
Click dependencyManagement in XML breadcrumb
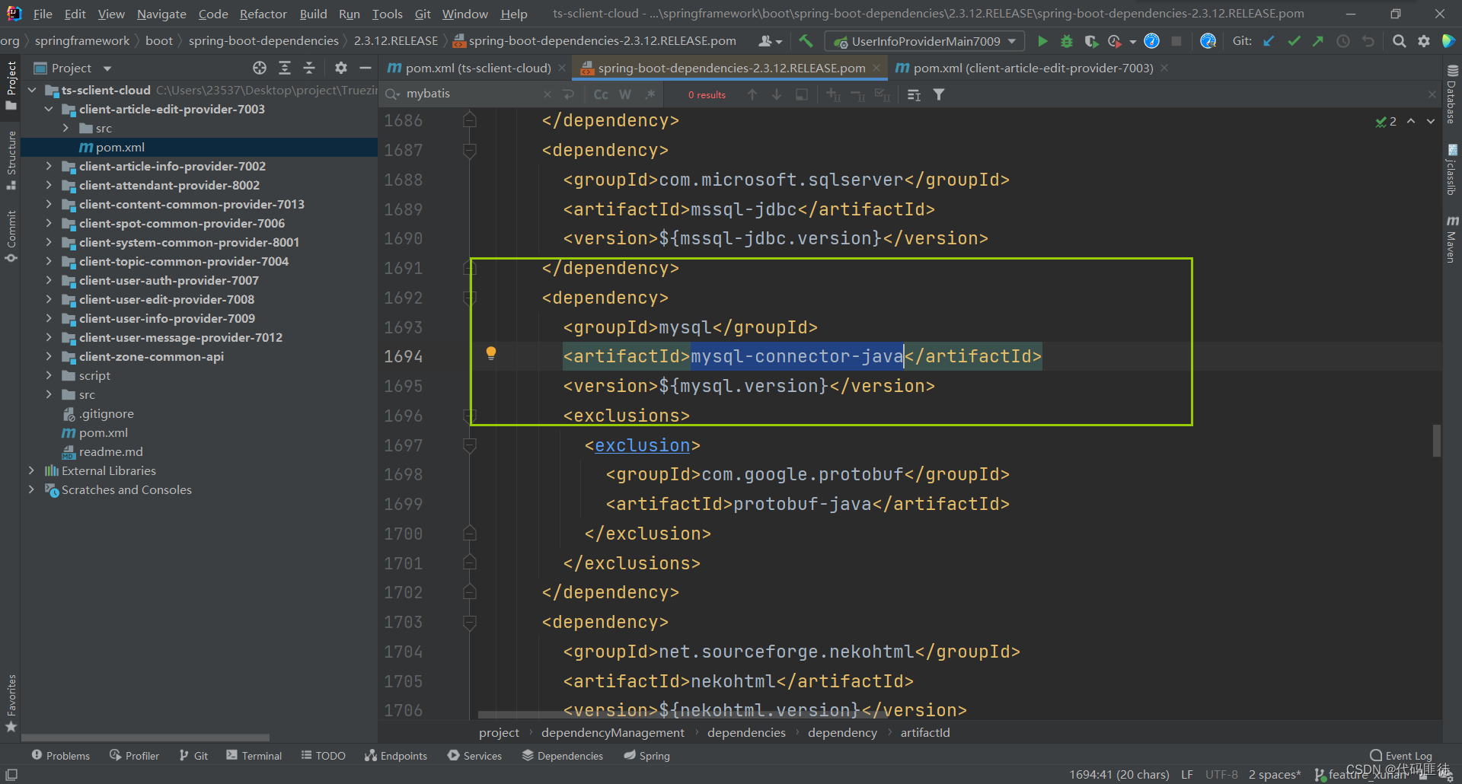[613, 732]
